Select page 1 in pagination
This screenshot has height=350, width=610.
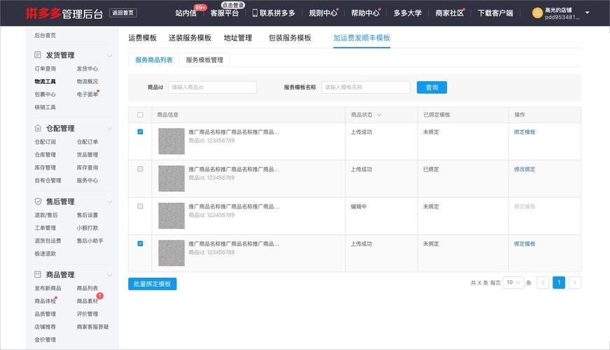pyautogui.click(x=559, y=283)
